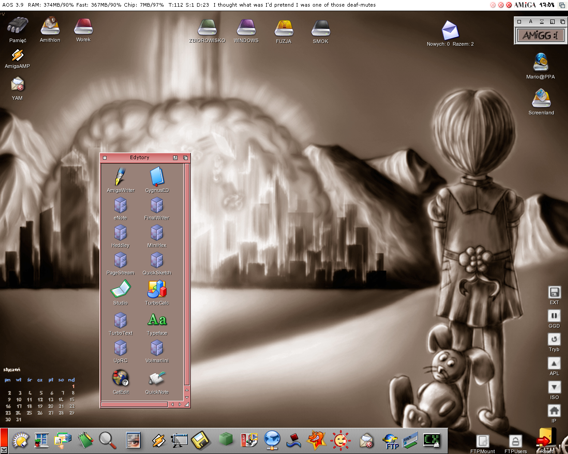Select the TurboCalc chart icon
The width and height of the screenshot is (568, 454).
tap(157, 289)
